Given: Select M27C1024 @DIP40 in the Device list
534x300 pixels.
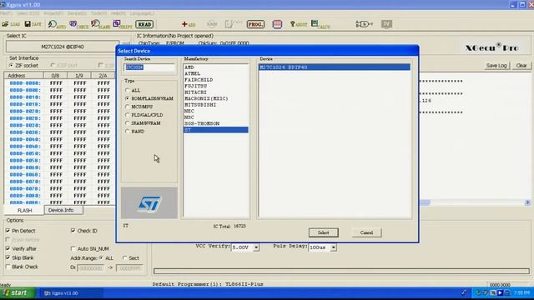Looking at the screenshot, I should [x=335, y=67].
